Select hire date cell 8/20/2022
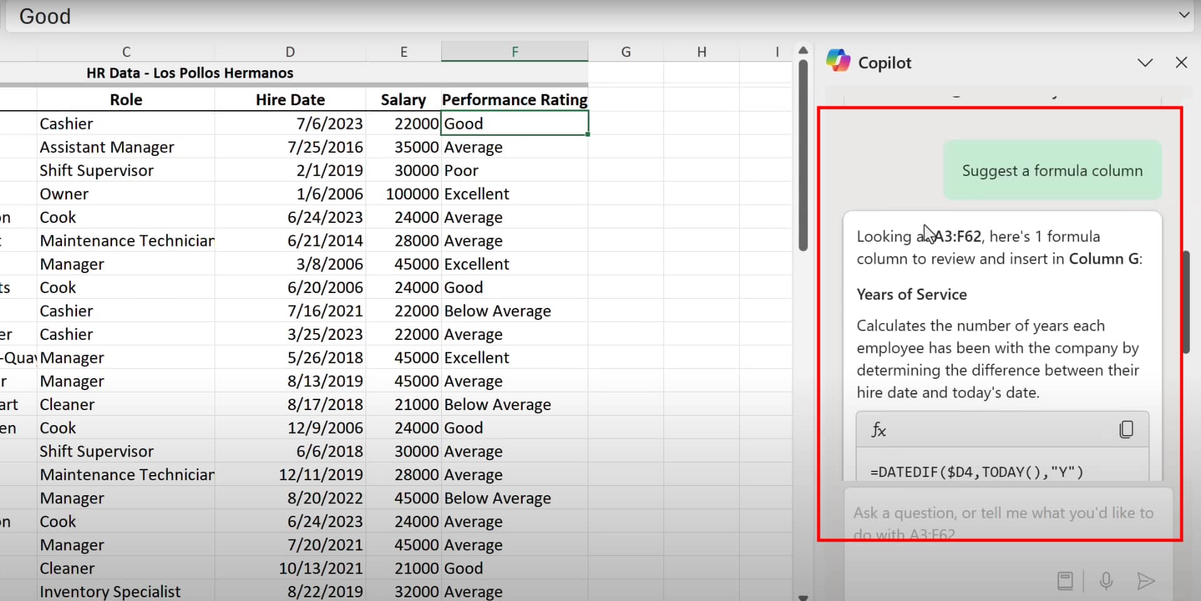Image resolution: width=1201 pixels, height=601 pixels. (x=290, y=498)
